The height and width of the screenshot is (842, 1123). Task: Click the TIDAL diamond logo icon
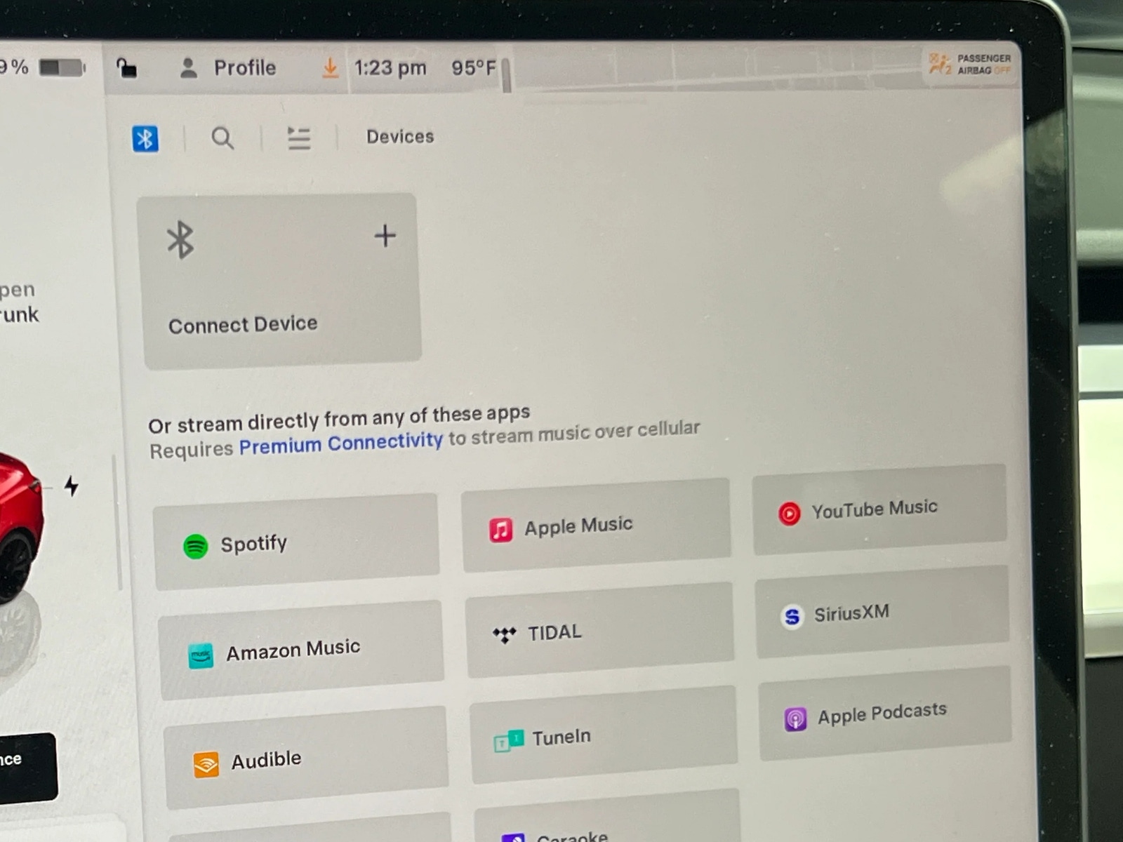[x=504, y=635]
